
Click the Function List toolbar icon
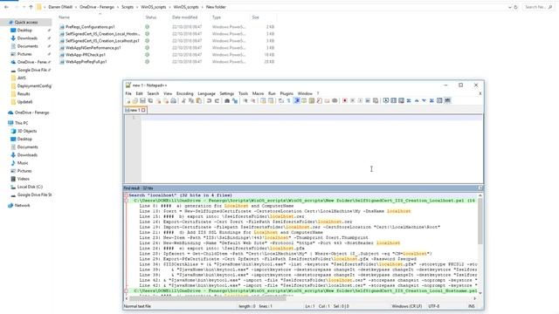tap(319, 101)
